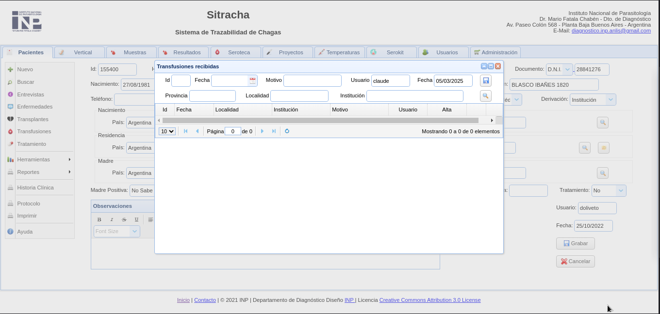Toggle italic formatting in Observaciones
660x314 pixels.
[112, 220]
